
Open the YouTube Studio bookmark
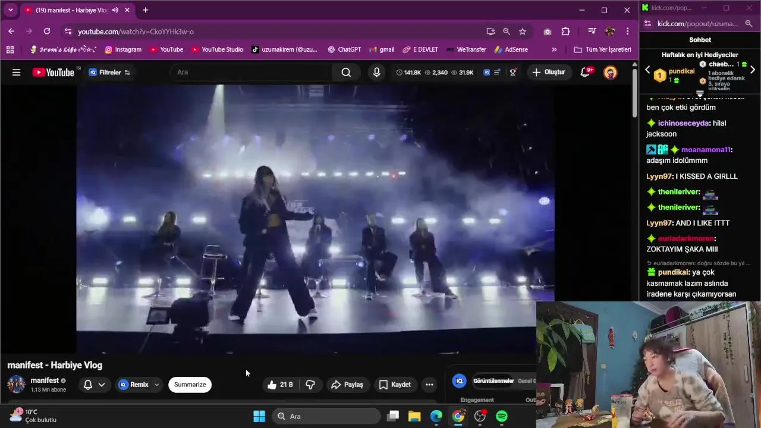(x=217, y=49)
